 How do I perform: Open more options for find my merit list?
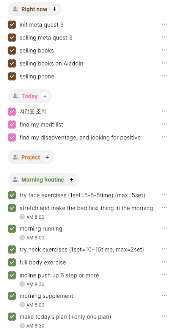coord(164,124)
